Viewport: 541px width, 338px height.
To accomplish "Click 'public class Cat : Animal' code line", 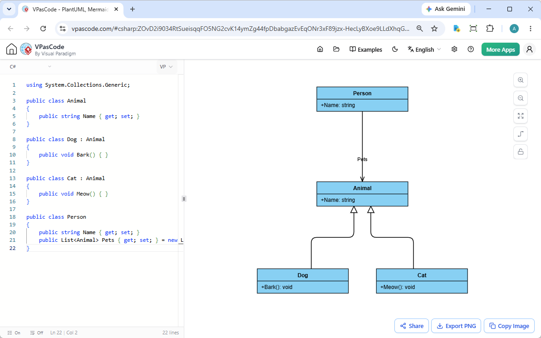I will [65, 178].
